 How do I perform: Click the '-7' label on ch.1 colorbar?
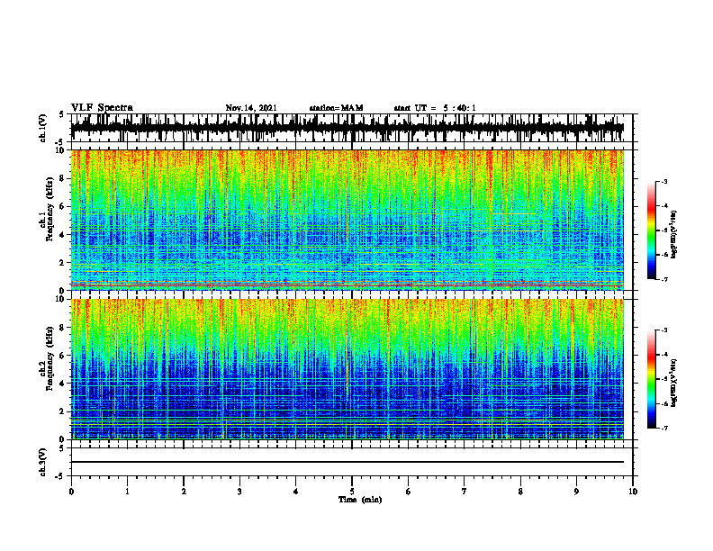664,279
